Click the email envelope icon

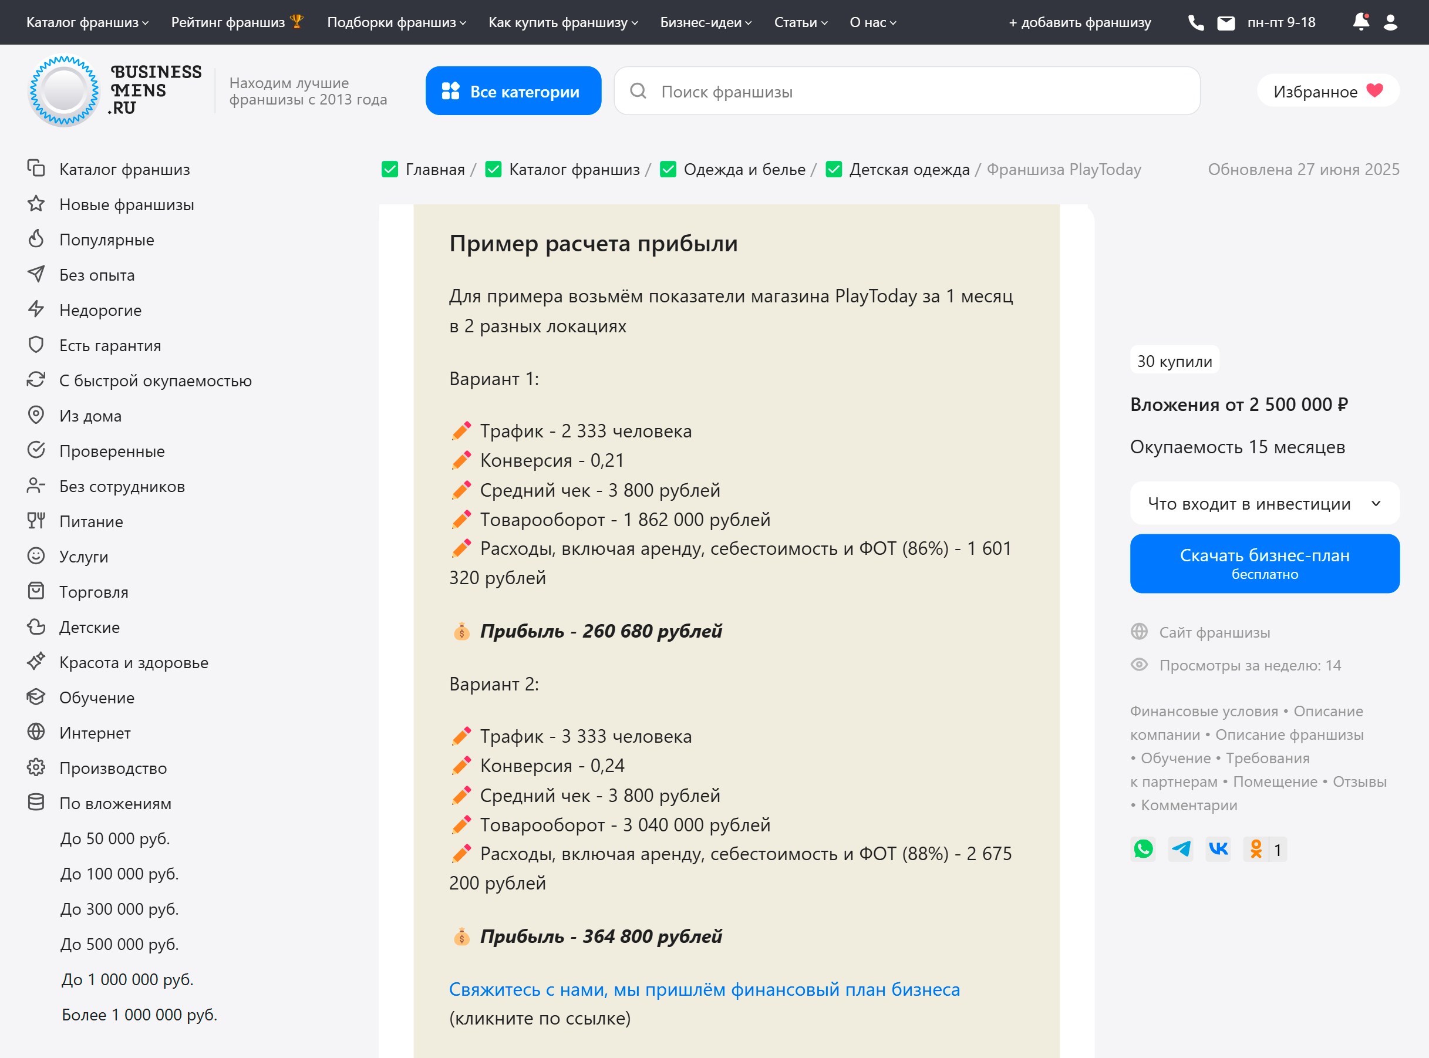(x=1226, y=23)
